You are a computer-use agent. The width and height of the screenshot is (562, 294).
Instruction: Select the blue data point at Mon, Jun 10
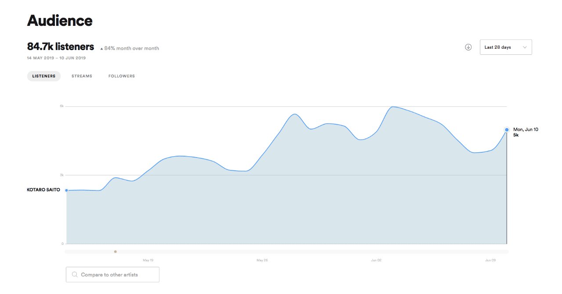click(x=507, y=129)
